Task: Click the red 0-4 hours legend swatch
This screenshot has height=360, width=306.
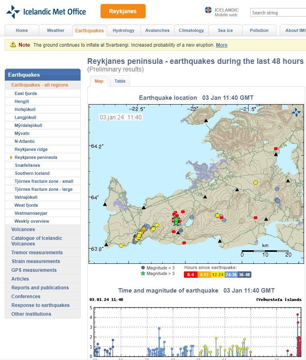Action: pos(191,275)
